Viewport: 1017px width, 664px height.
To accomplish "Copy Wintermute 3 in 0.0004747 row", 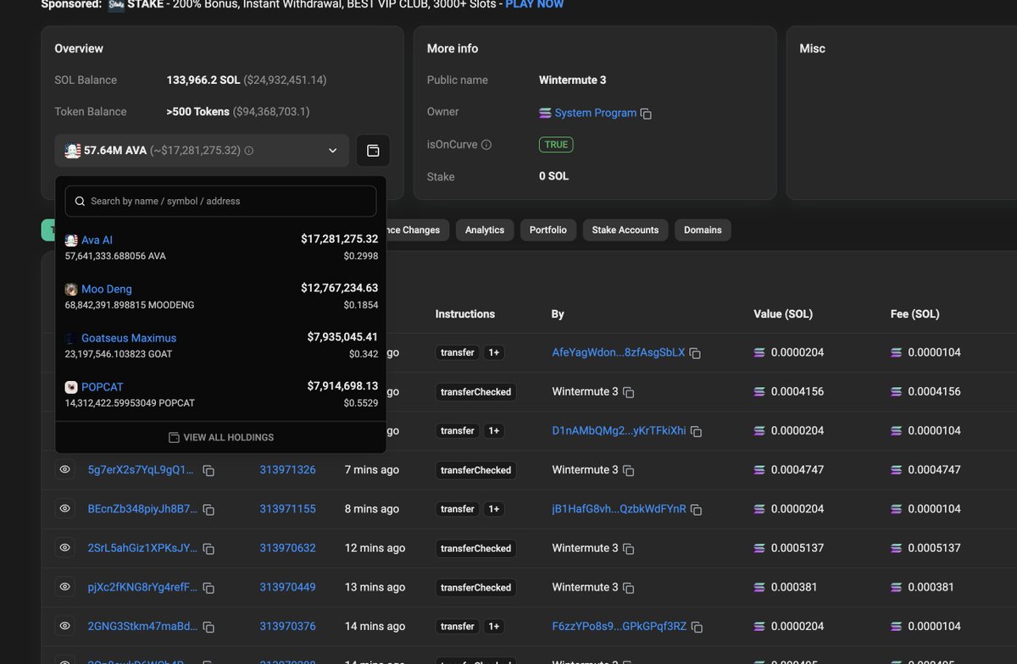I will 628,470.
